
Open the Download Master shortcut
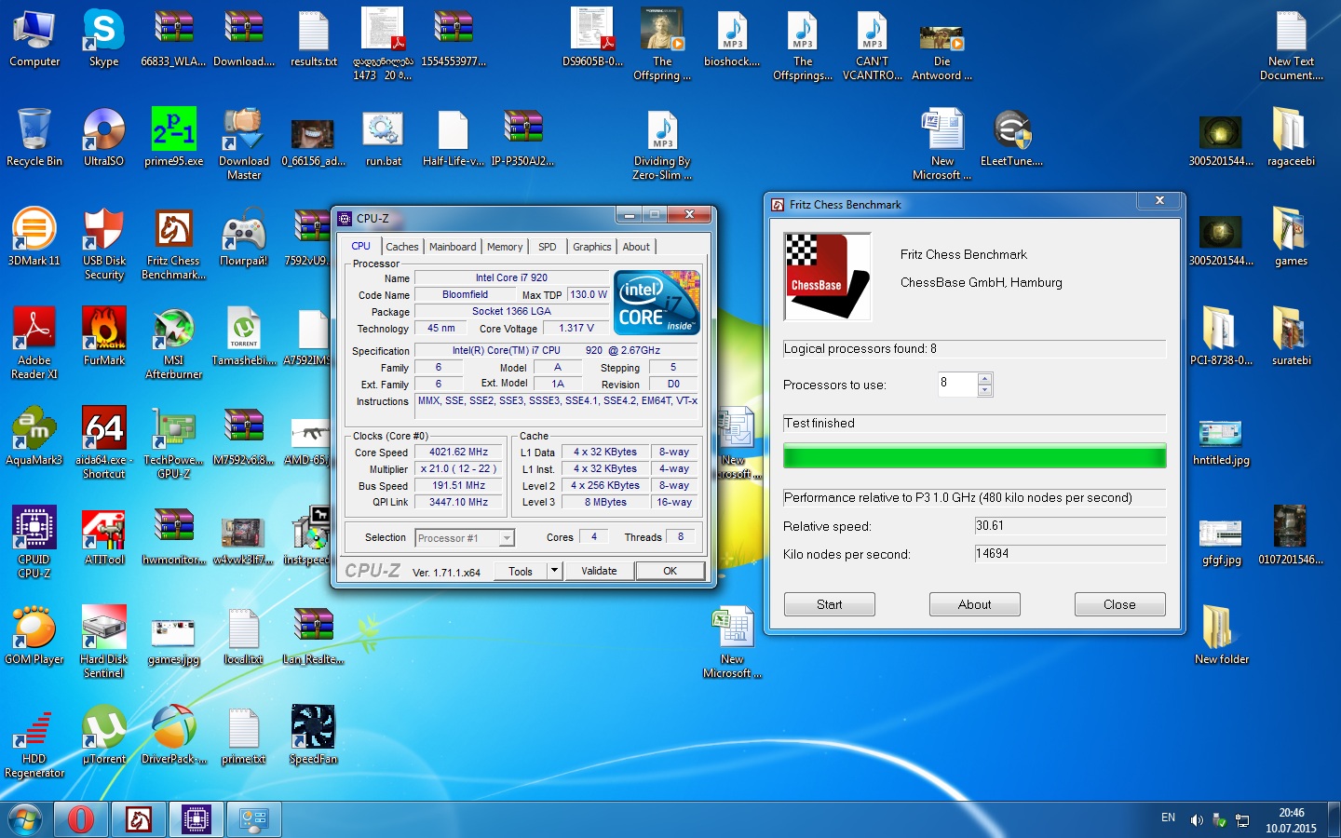coord(244,144)
